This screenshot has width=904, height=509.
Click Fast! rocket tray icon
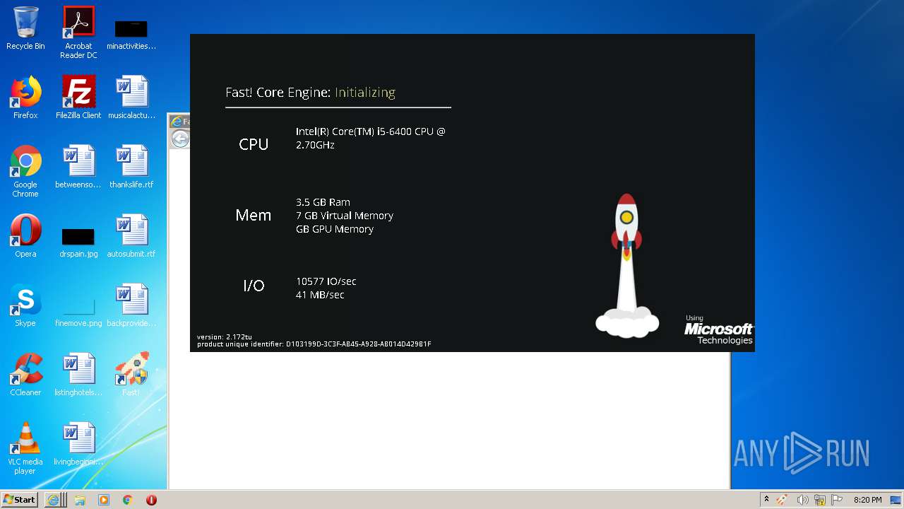coord(782,500)
